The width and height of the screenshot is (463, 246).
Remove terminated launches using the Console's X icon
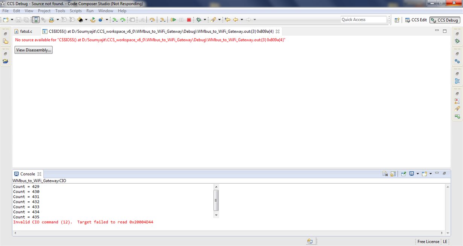pyautogui.click(x=385, y=174)
